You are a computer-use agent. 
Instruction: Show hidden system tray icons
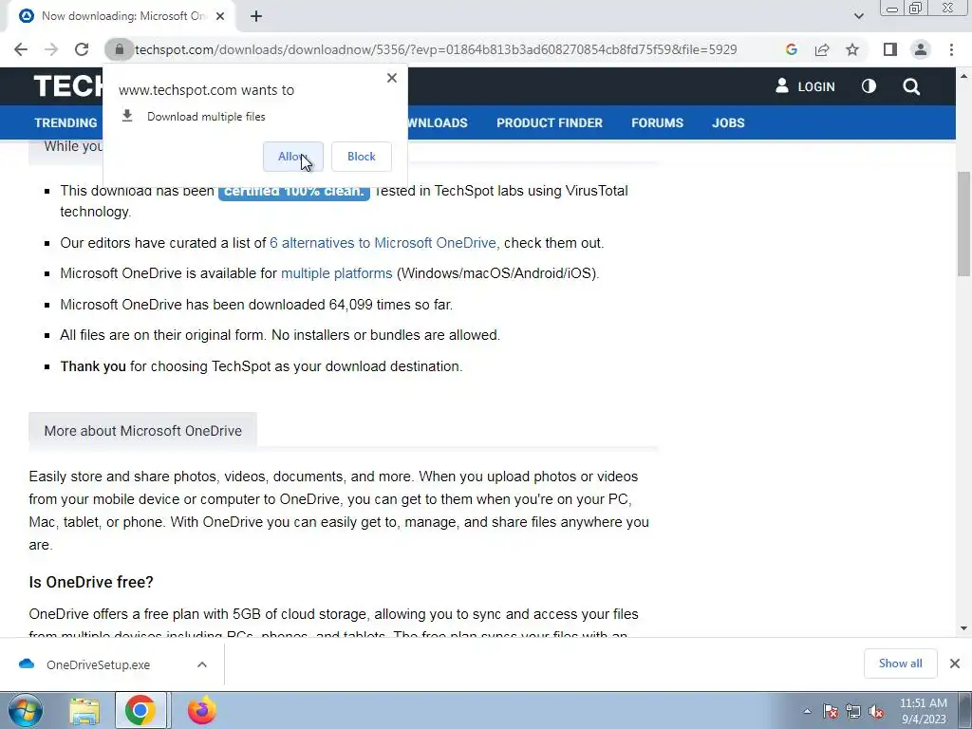[807, 712]
